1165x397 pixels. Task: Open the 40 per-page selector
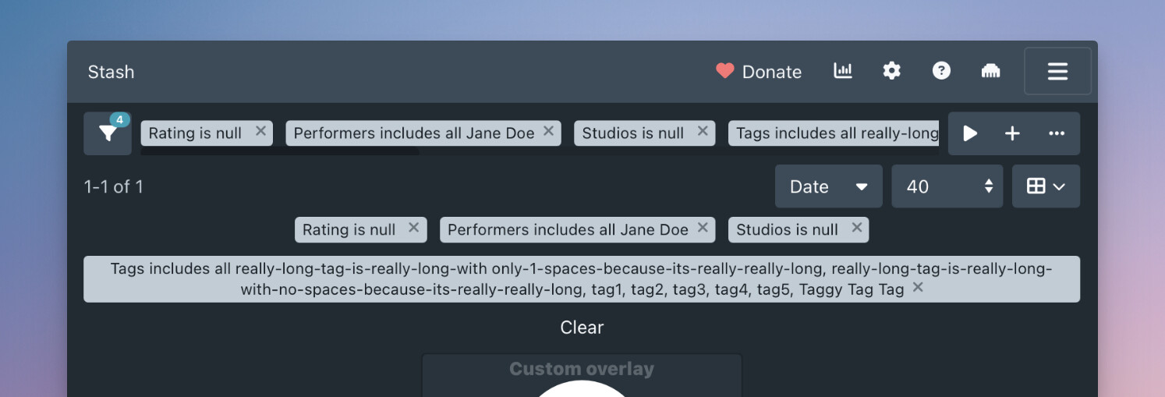click(947, 186)
